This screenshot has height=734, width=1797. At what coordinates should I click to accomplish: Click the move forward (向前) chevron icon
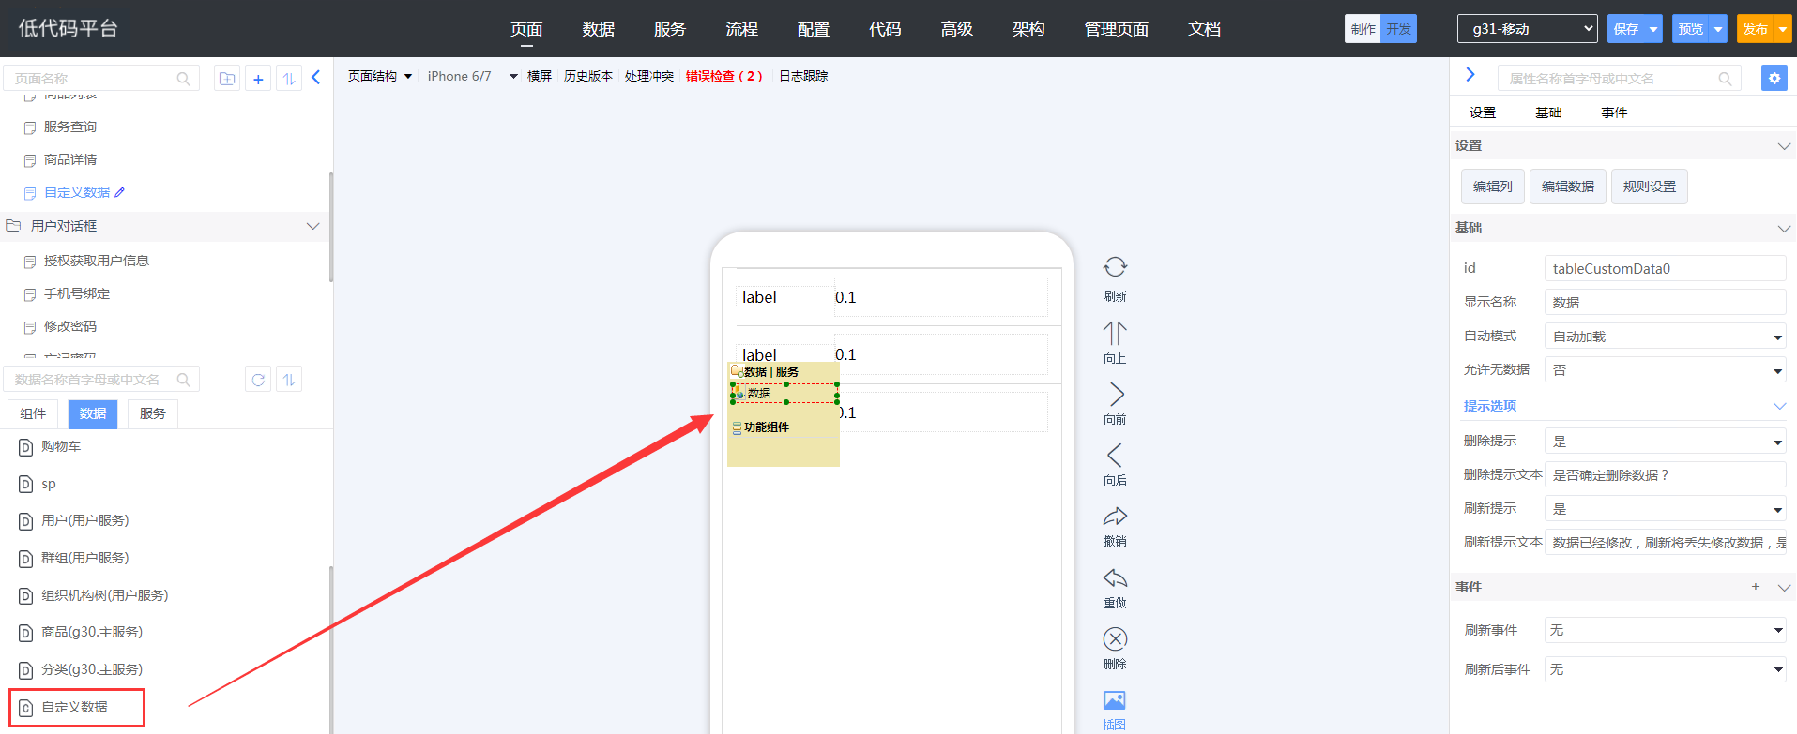tap(1115, 395)
